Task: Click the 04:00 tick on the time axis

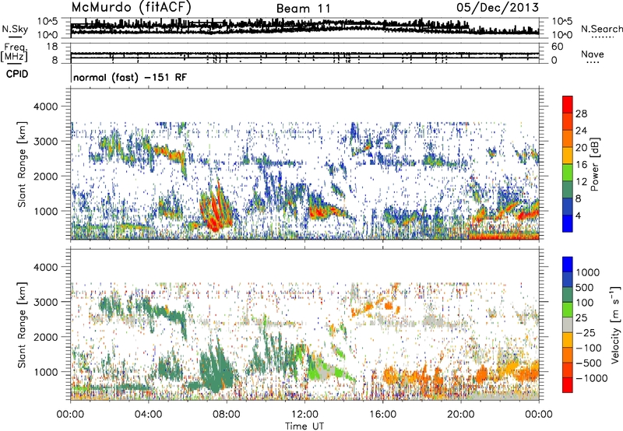Action: point(148,415)
